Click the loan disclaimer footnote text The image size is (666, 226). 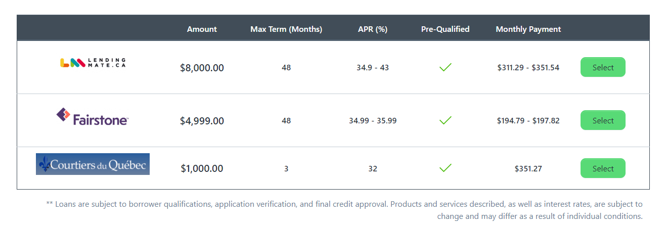click(344, 210)
